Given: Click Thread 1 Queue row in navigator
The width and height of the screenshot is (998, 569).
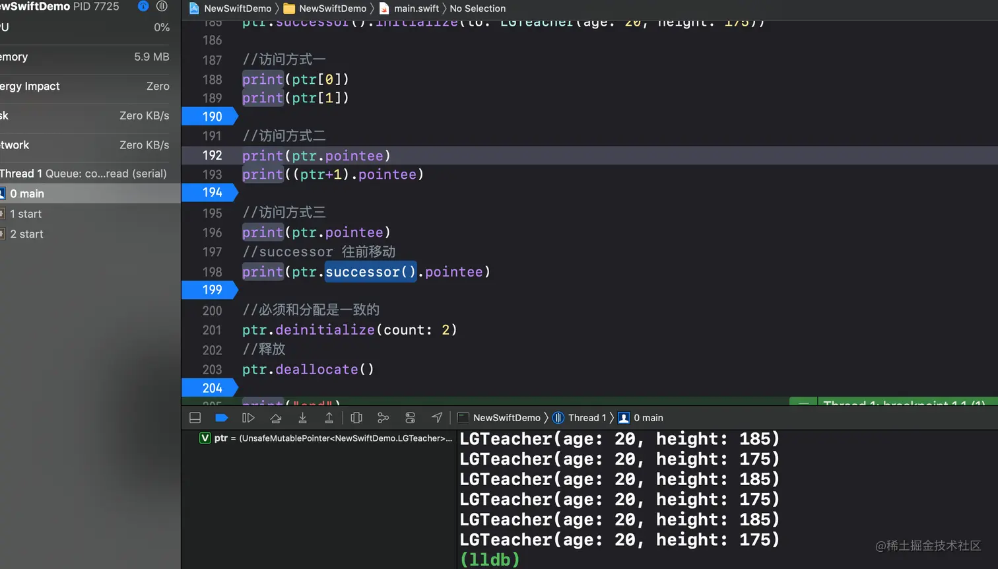Looking at the screenshot, I should (x=90, y=174).
